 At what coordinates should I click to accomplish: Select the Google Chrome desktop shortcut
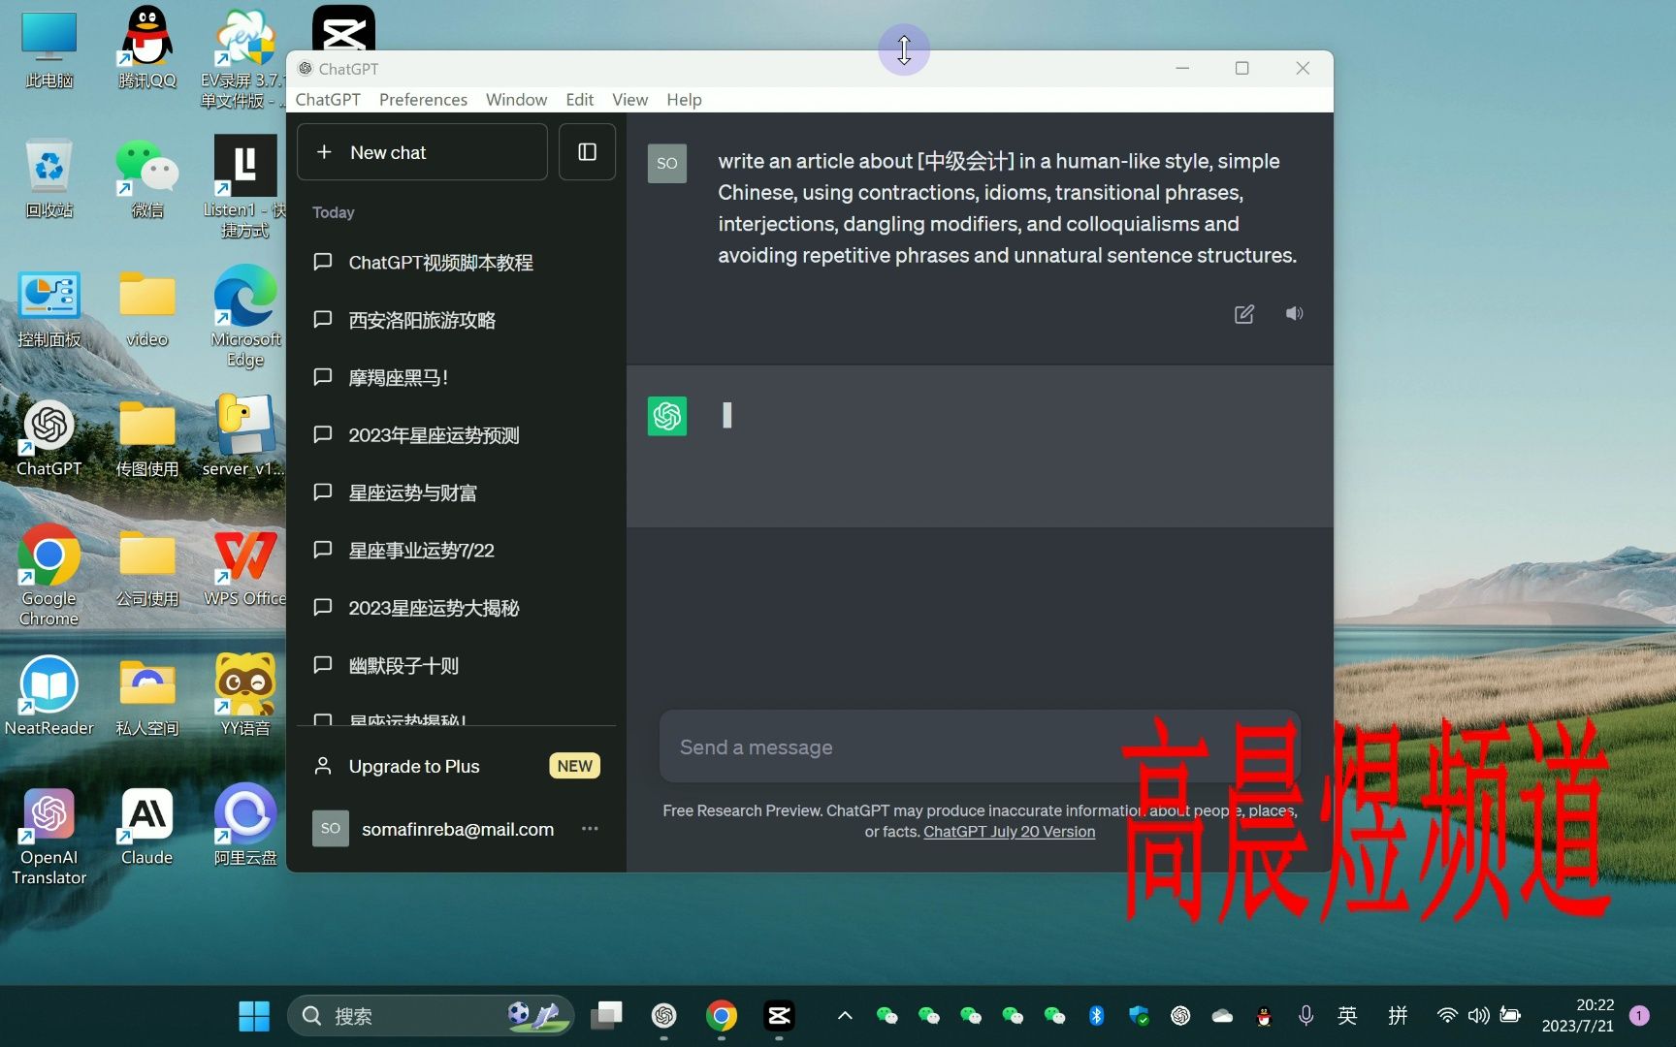pos(48,576)
